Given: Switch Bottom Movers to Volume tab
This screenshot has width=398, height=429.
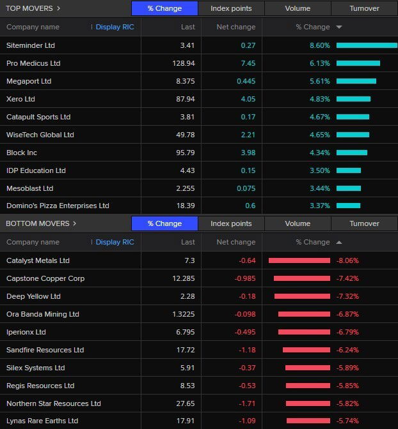Looking at the screenshot, I should (x=298, y=223).
